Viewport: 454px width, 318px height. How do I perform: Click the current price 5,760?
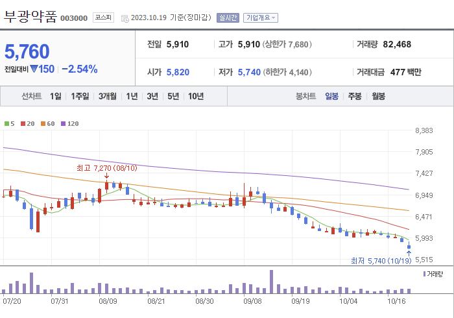click(27, 51)
